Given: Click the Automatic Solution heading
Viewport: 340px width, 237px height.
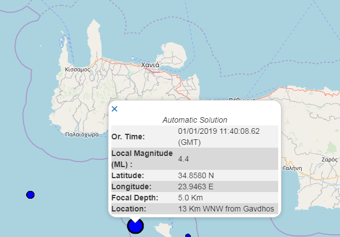Looking at the screenshot, I should tap(194, 120).
